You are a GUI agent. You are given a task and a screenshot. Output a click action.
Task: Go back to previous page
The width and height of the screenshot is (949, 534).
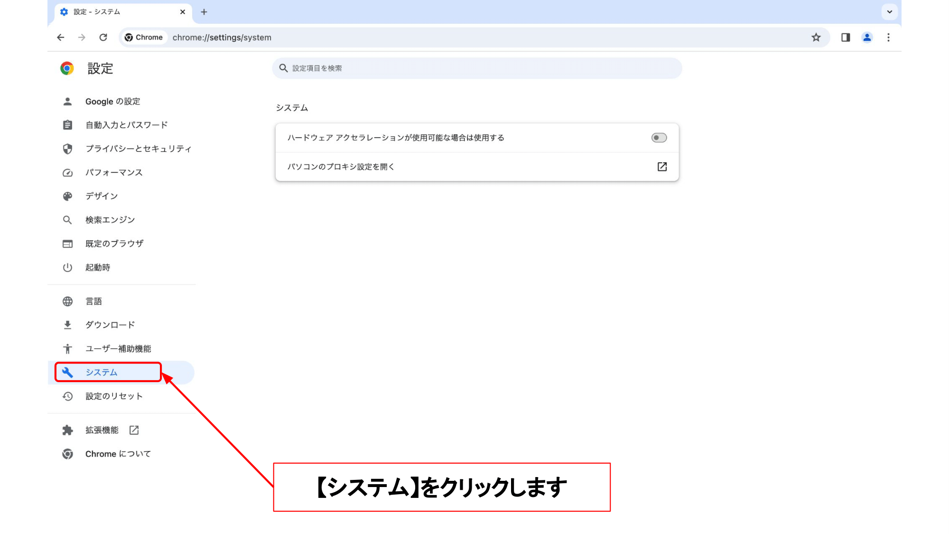(60, 37)
